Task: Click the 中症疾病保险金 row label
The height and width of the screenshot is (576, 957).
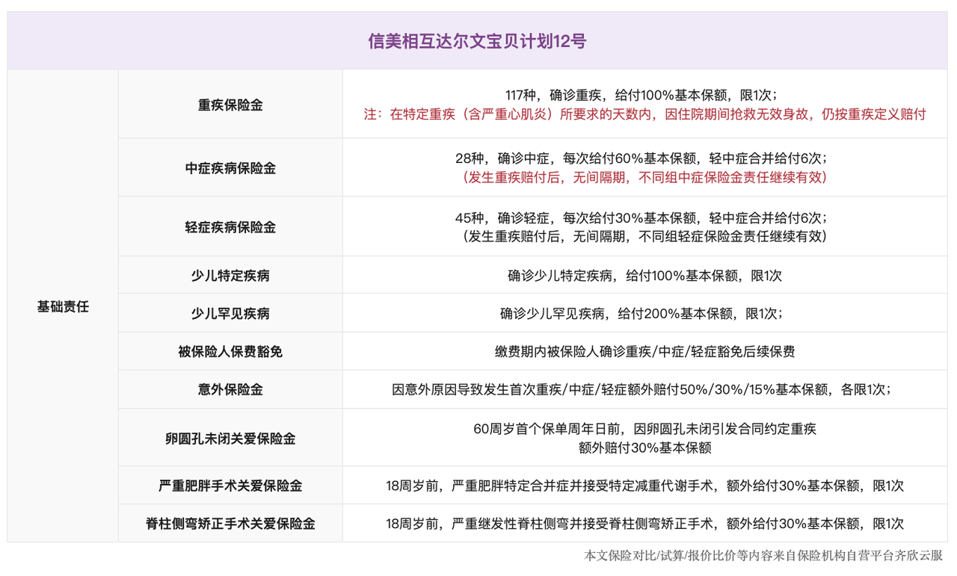Action: (x=230, y=168)
